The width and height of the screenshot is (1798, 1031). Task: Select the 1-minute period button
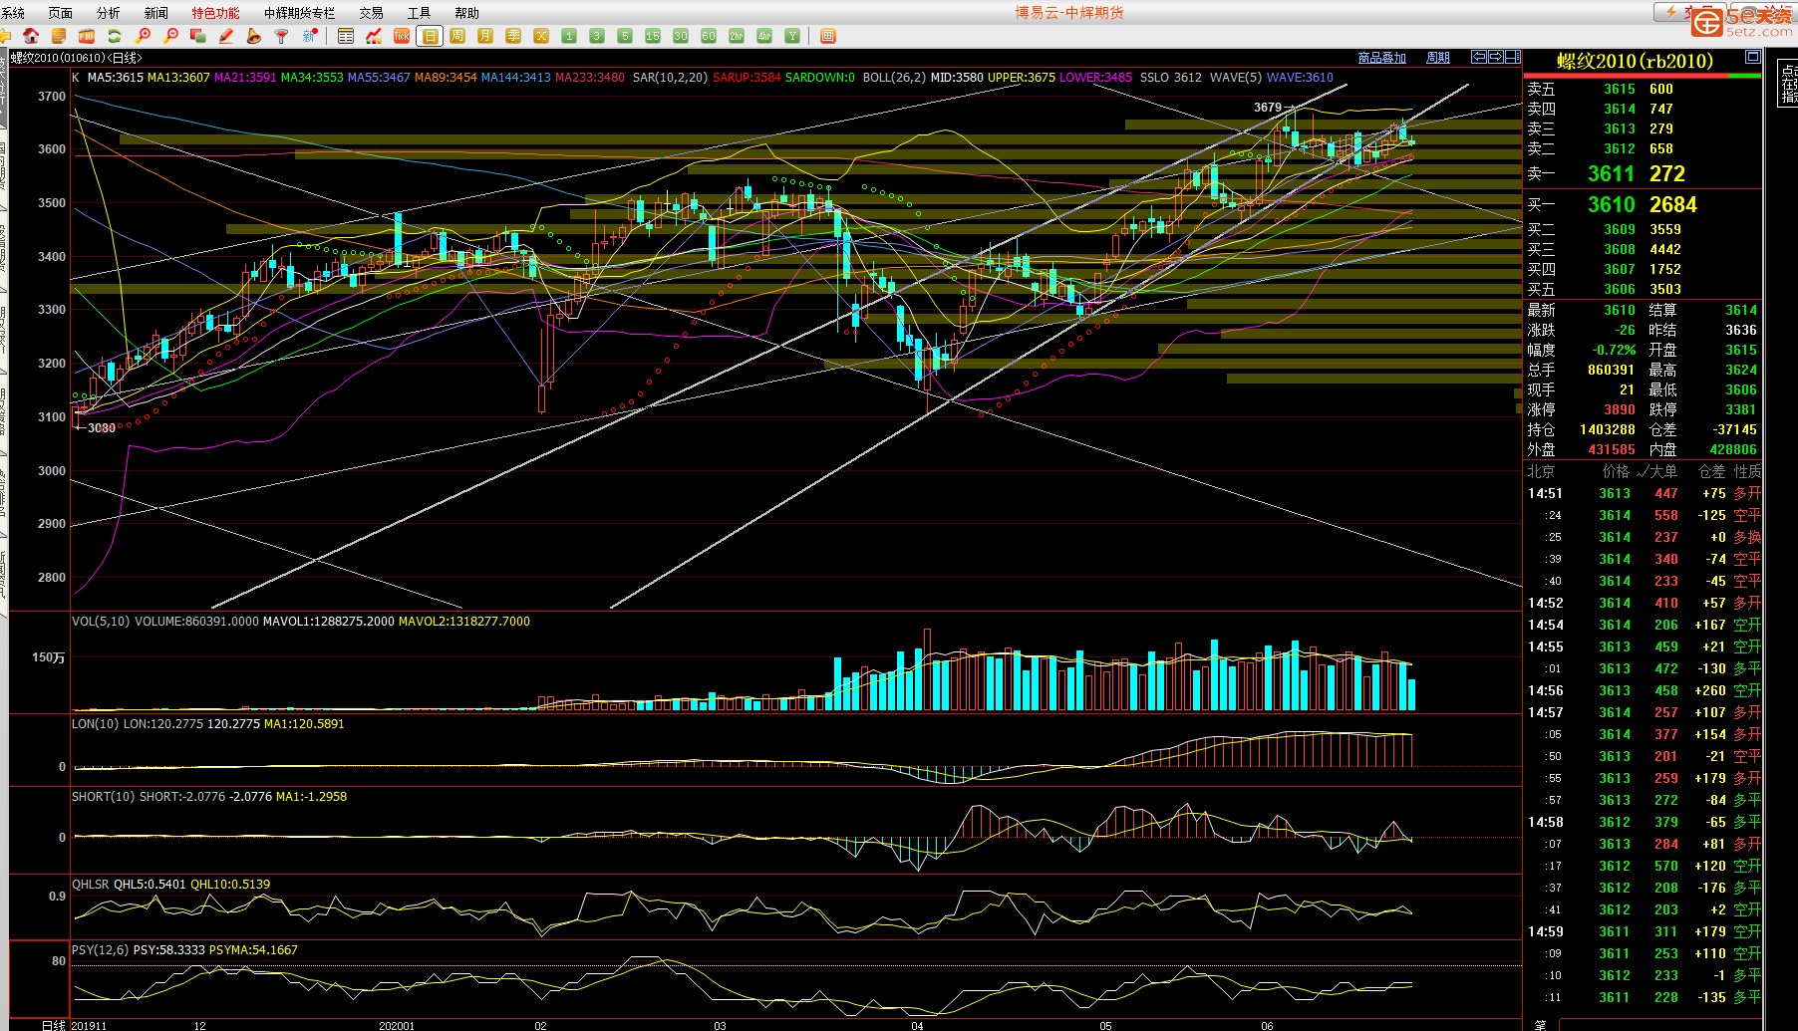pyautogui.click(x=569, y=36)
